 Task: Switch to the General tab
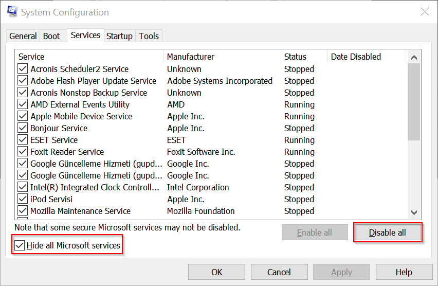23,36
